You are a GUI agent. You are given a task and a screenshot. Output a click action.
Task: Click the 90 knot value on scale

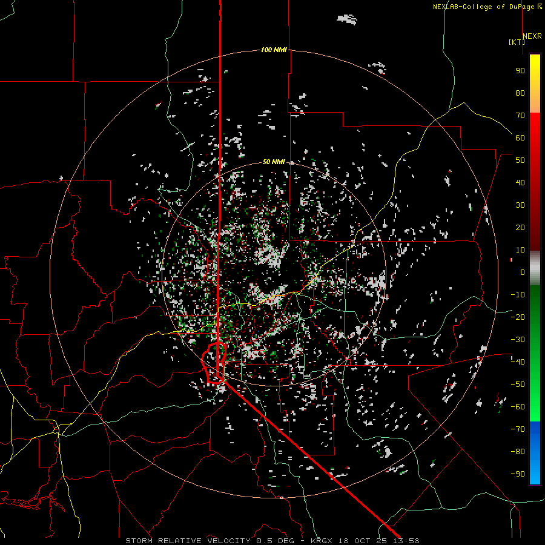pos(520,71)
